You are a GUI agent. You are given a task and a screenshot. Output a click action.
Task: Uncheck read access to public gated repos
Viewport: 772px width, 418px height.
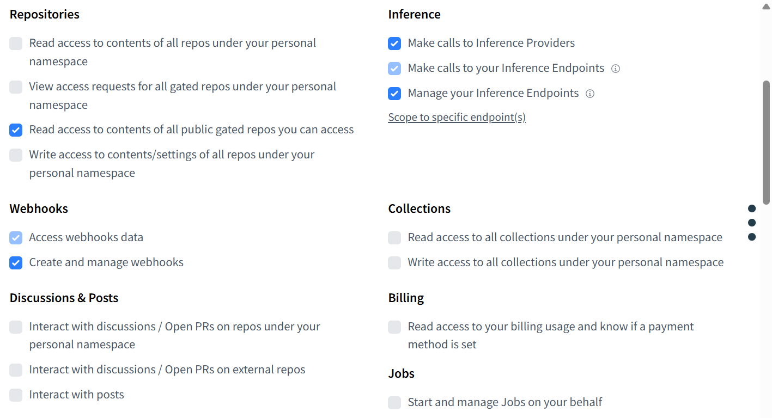pos(16,130)
